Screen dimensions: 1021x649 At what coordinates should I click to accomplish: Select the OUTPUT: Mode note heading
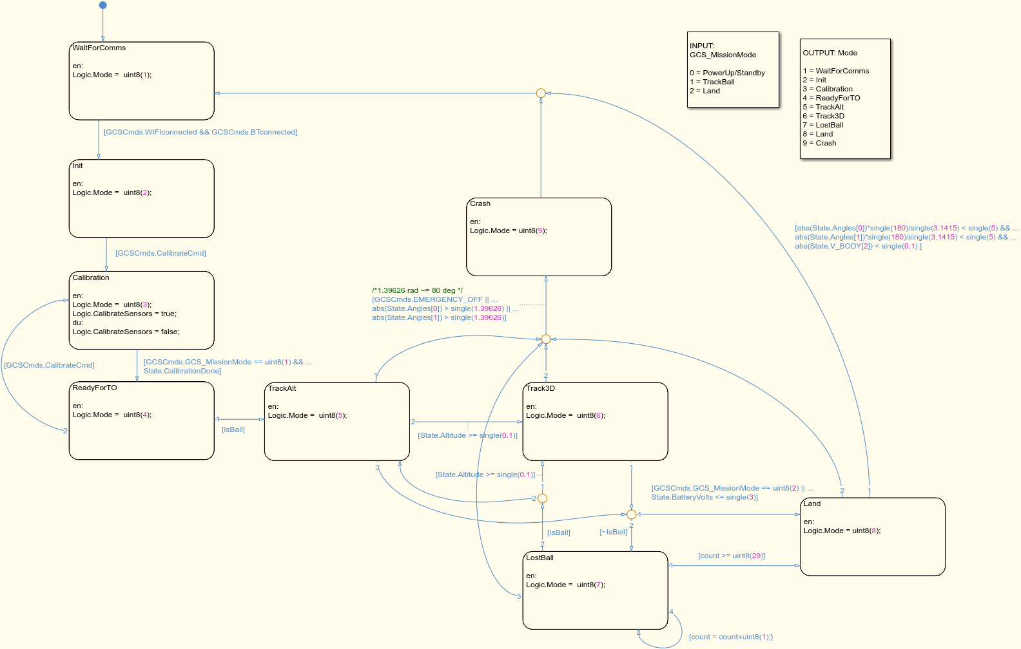[830, 53]
